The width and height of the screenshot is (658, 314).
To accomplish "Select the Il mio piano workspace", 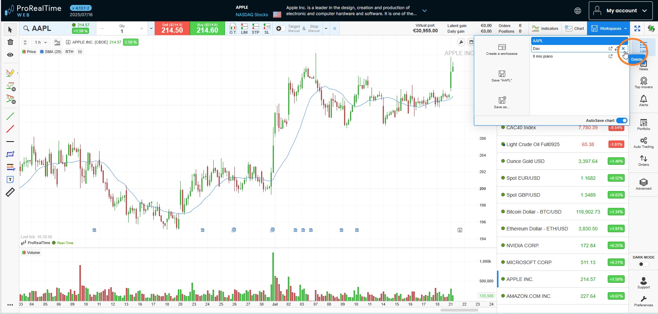I will (579, 56).
